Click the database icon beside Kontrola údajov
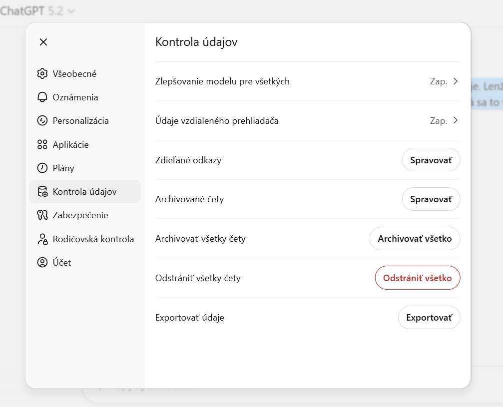 42,191
